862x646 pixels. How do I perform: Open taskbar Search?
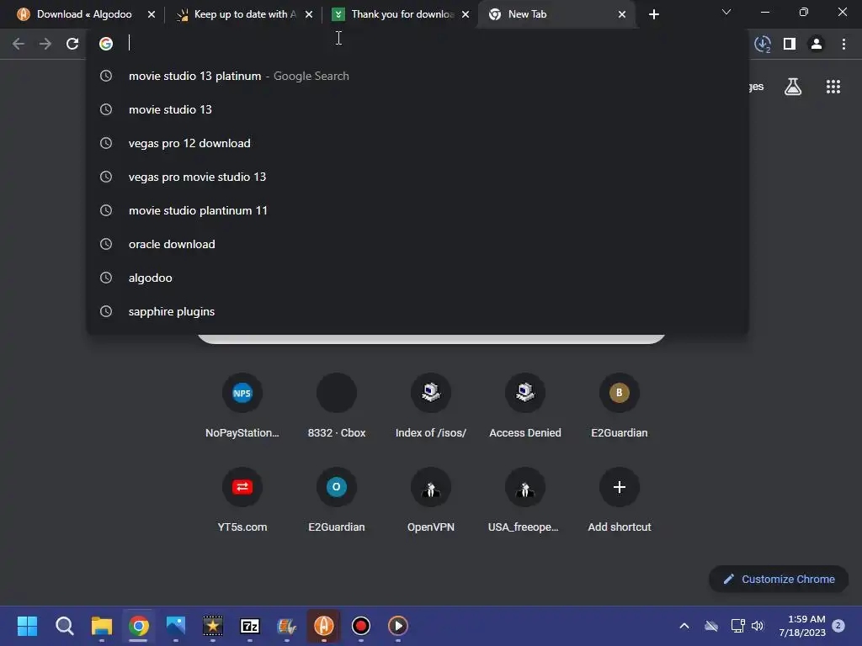coord(64,626)
